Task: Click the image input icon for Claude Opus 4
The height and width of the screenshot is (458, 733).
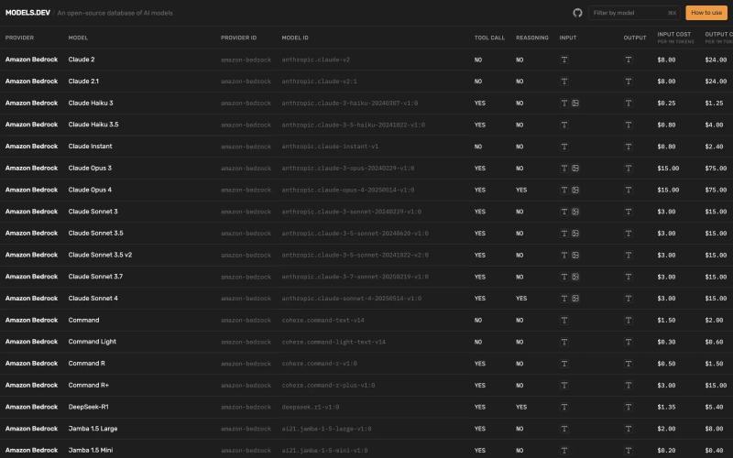Action: (575, 191)
